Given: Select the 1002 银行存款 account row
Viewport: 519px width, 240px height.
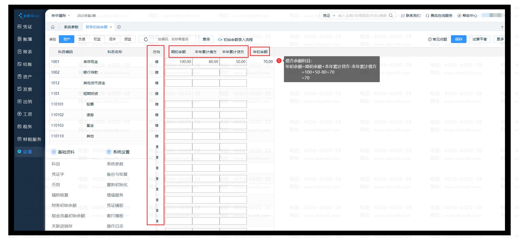Looking at the screenshot, I should pos(162,72).
